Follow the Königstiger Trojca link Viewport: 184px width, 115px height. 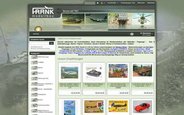point(66,53)
